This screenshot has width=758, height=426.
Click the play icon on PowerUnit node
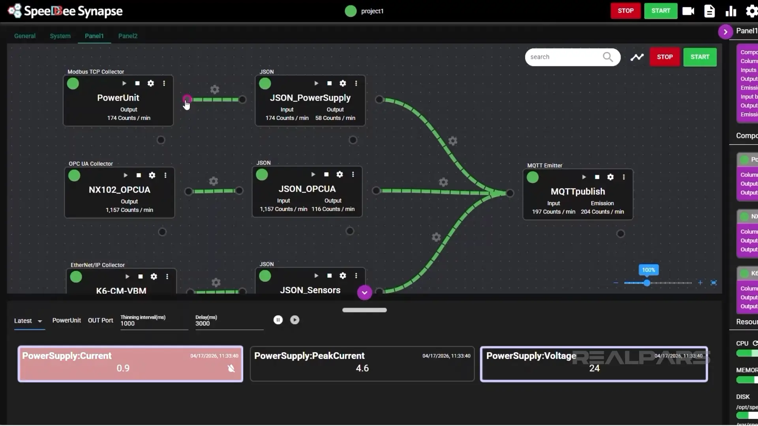pos(124,83)
